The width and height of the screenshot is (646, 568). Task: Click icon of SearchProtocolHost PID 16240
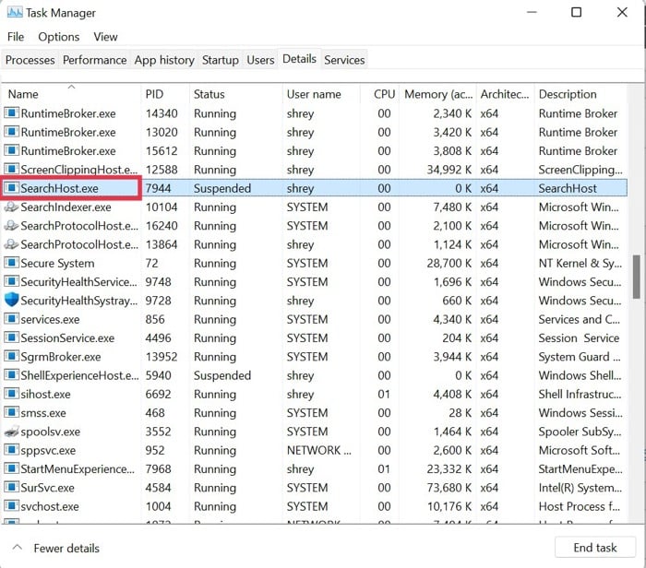pos(11,226)
